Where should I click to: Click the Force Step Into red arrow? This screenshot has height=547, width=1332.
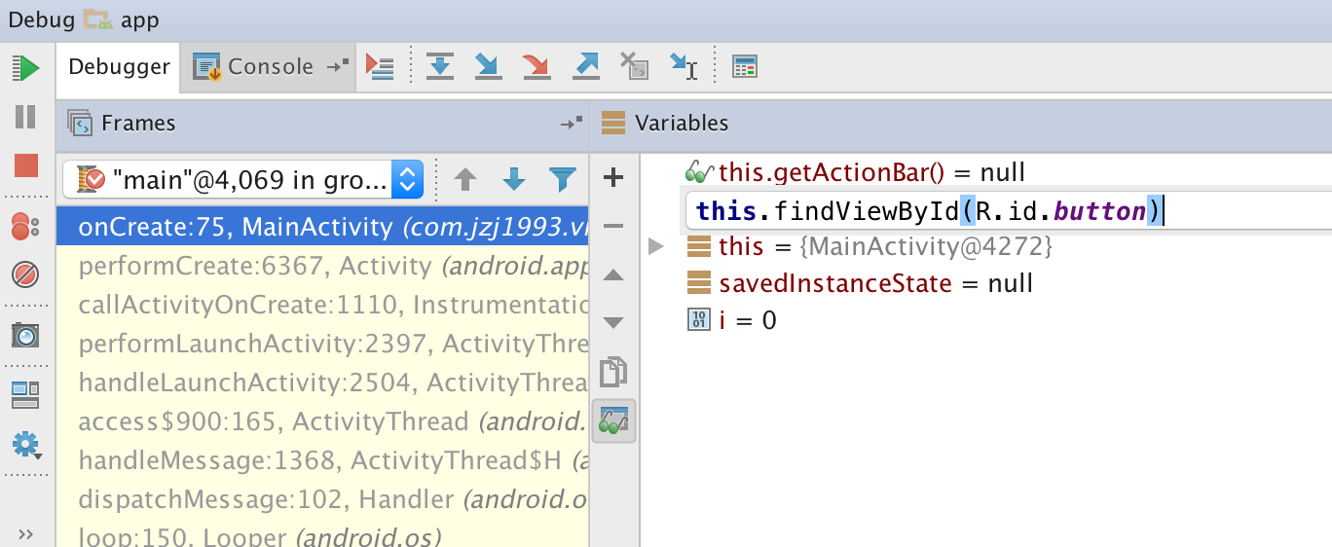pos(536,66)
